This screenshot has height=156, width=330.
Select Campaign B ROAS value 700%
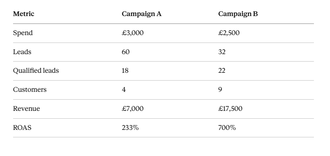227,128
